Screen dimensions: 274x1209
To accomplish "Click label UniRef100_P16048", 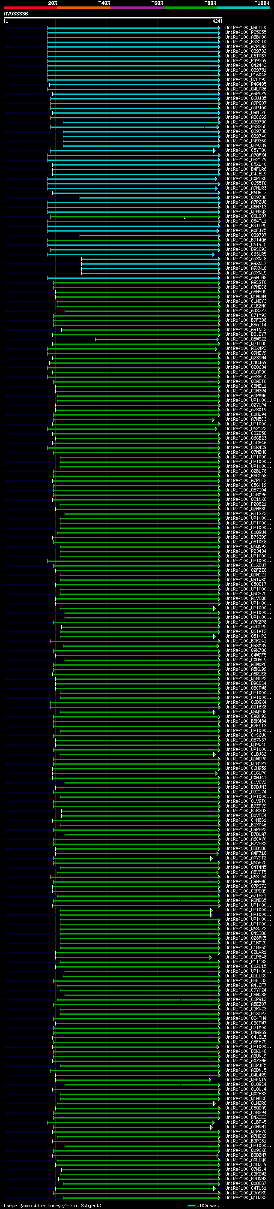I will [x=245, y=75].
